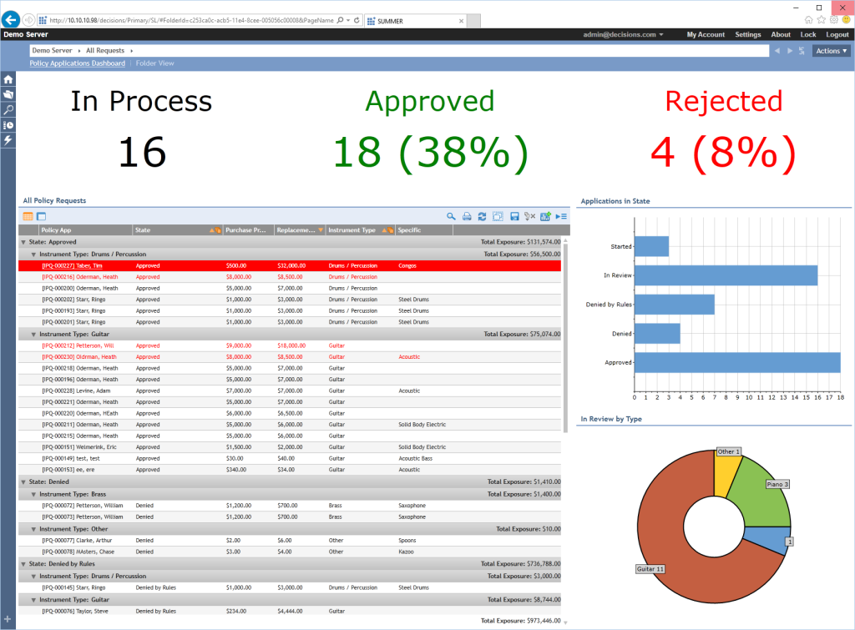Image resolution: width=855 pixels, height=630 pixels.
Task: Clear filters using the filter-x icon
Action: [x=529, y=216]
